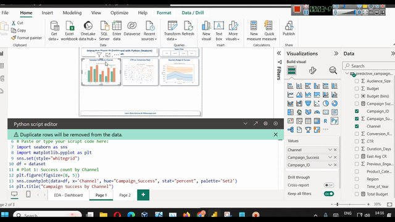The height and width of the screenshot is (222, 395).
Task: Pick the matrix visual
Action: tap(317, 121)
